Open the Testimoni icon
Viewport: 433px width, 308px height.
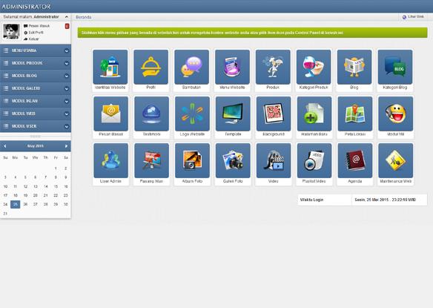[x=151, y=114]
